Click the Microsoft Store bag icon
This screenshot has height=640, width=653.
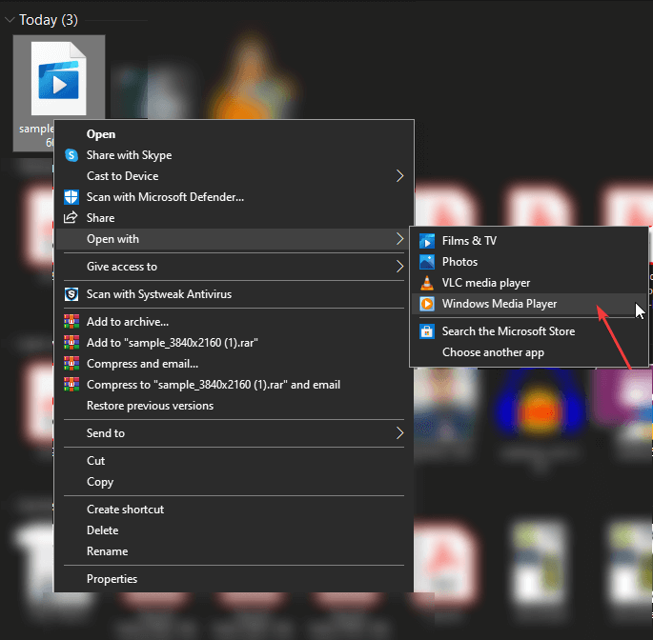click(x=427, y=331)
